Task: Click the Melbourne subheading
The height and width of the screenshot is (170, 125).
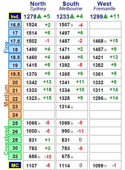Action: 71,9
